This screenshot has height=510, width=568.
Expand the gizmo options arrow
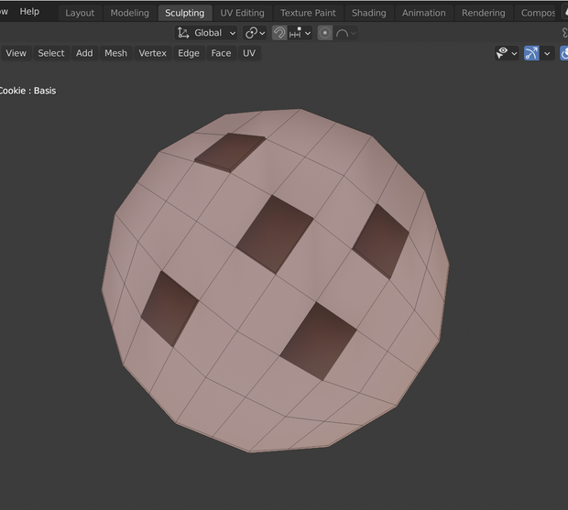[x=547, y=54]
